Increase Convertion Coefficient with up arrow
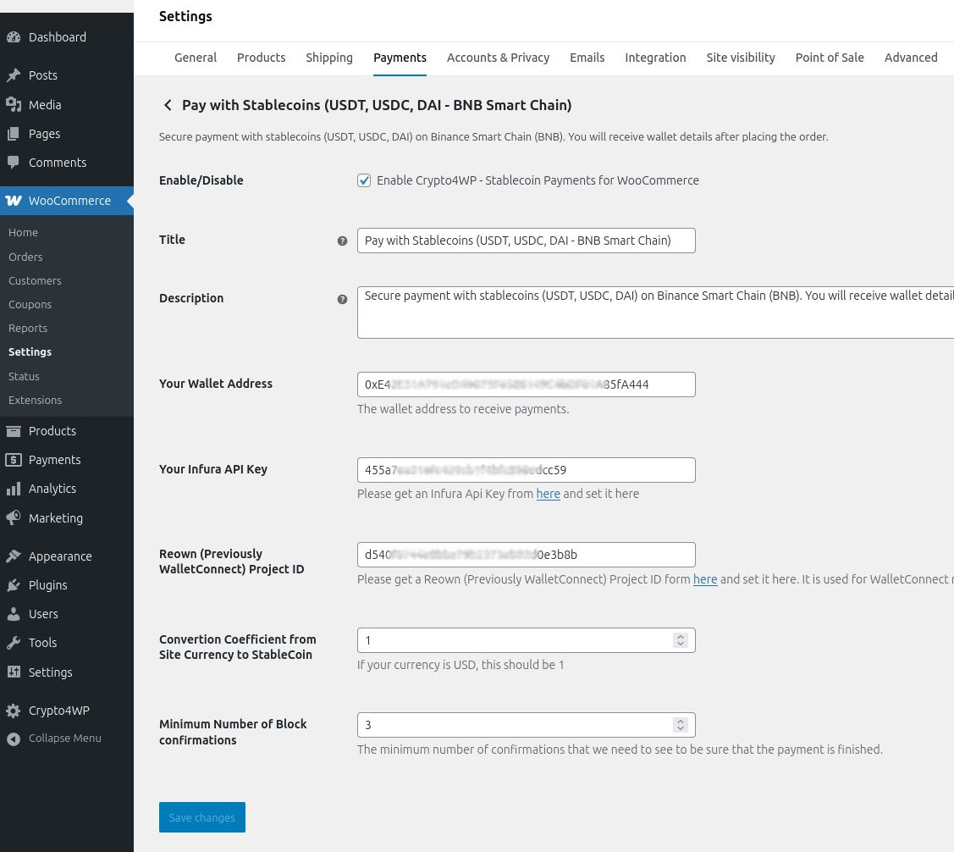 point(681,637)
